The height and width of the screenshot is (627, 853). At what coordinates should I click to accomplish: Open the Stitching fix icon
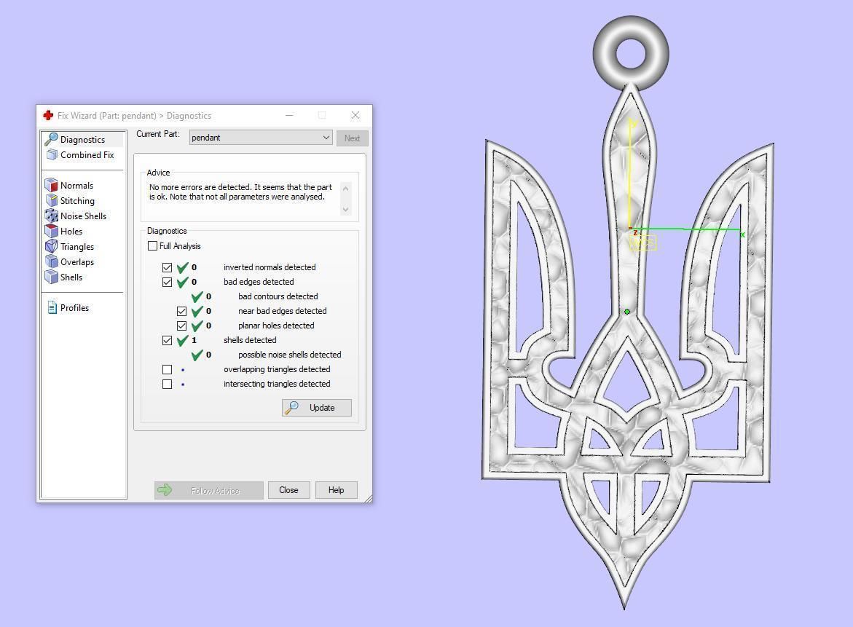tap(51, 200)
